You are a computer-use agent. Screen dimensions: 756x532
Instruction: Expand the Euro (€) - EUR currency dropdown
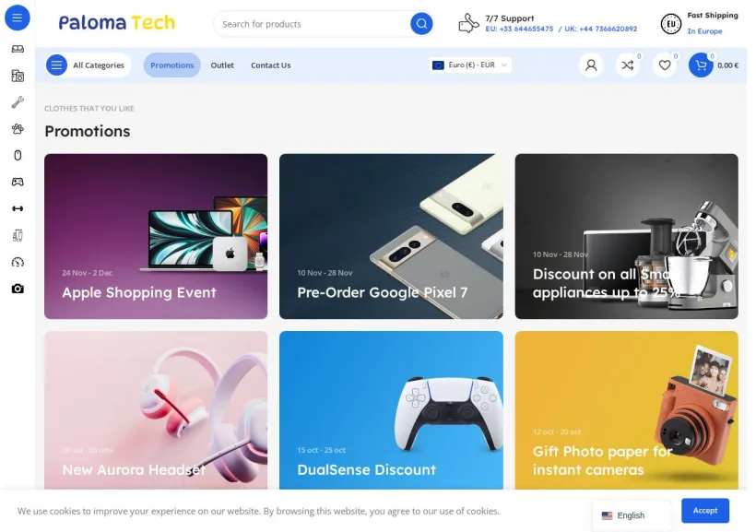coord(470,65)
